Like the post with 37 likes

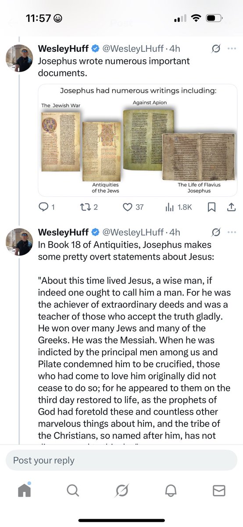[x=128, y=207]
